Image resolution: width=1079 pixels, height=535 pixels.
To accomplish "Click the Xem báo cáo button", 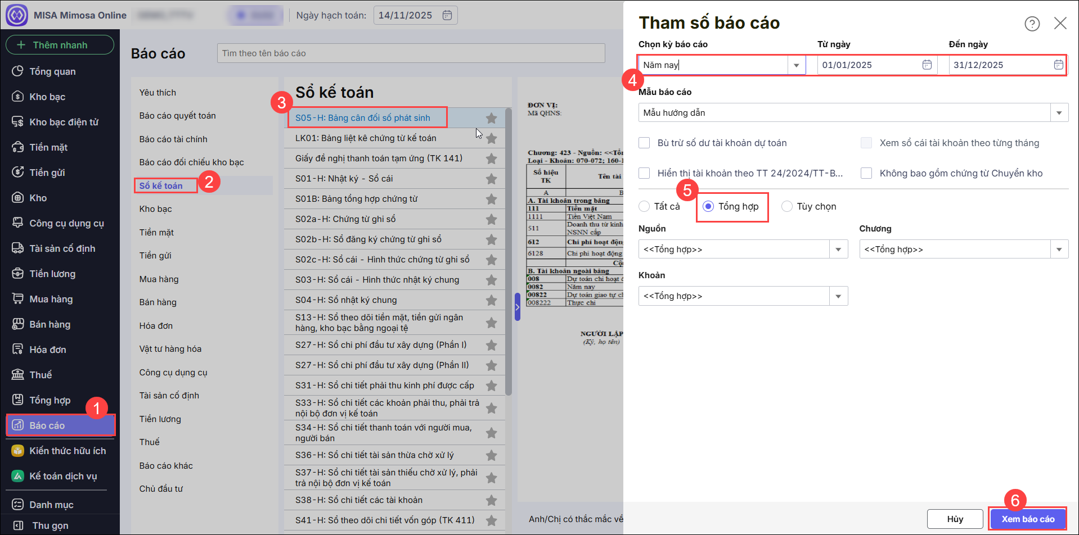I will (1027, 519).
